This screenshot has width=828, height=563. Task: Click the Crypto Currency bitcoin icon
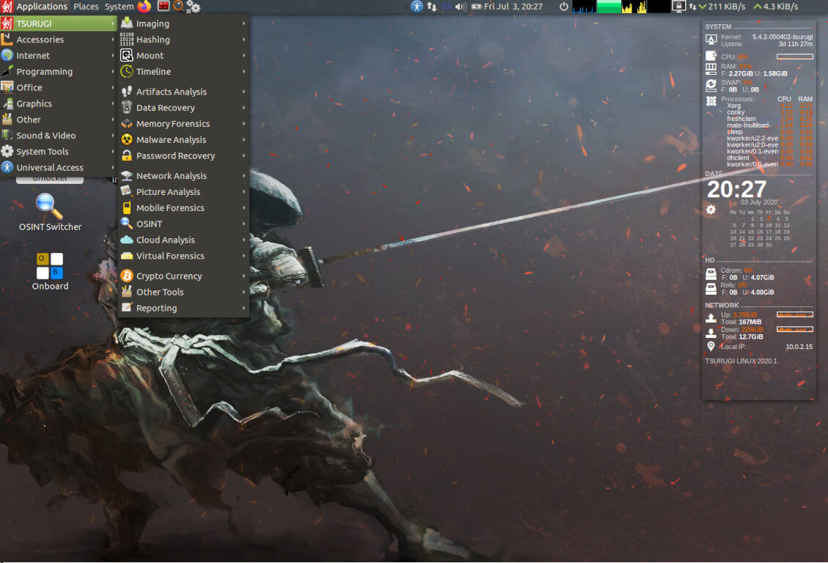pyautogui.click(x=127, y=276)
